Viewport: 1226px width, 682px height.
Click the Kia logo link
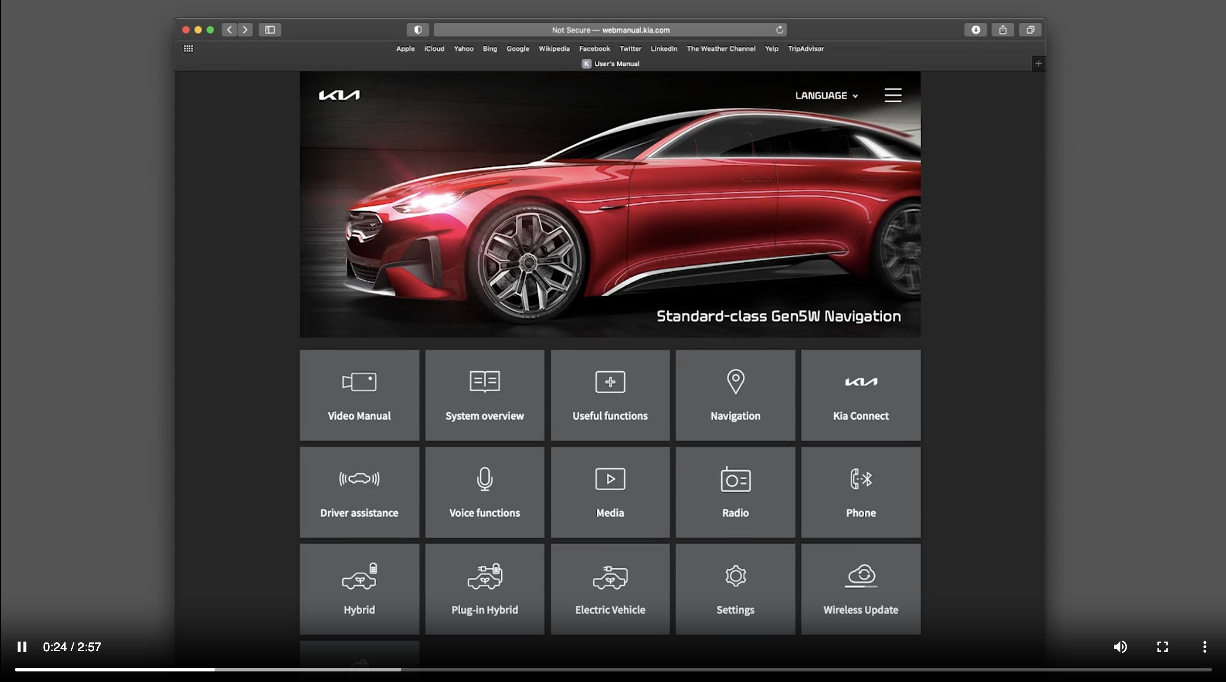(339, 95)
